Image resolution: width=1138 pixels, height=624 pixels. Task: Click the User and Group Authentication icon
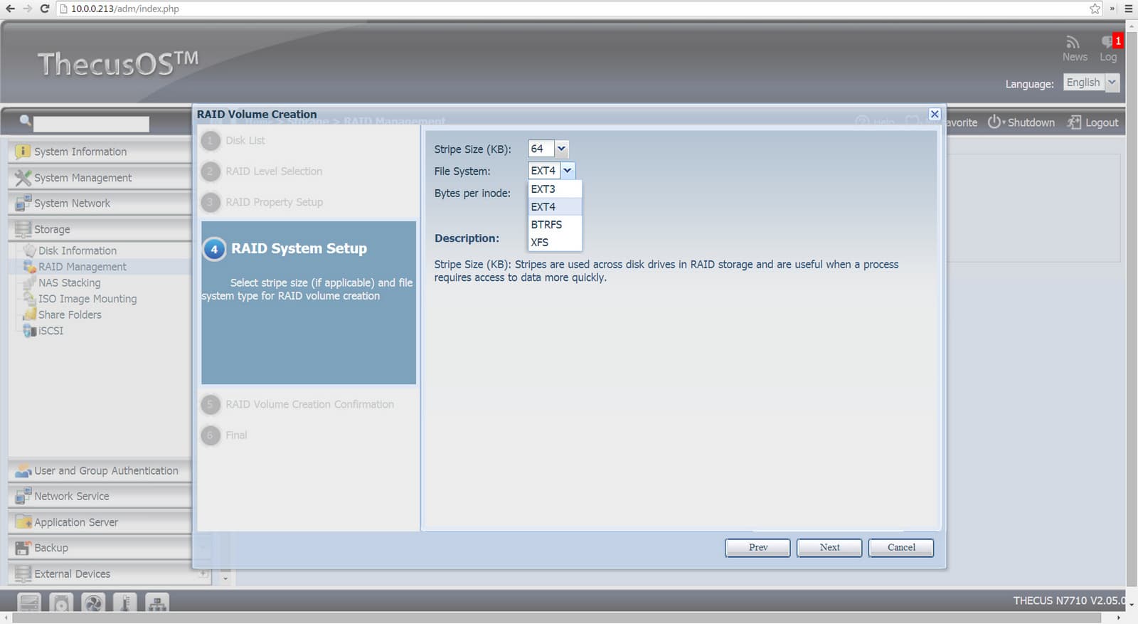coord(23,471)
